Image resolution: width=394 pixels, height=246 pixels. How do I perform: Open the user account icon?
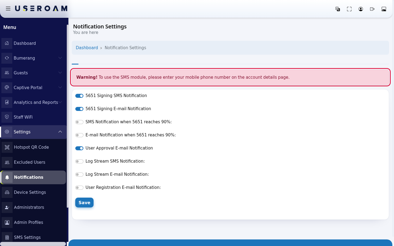coord(361,9)
